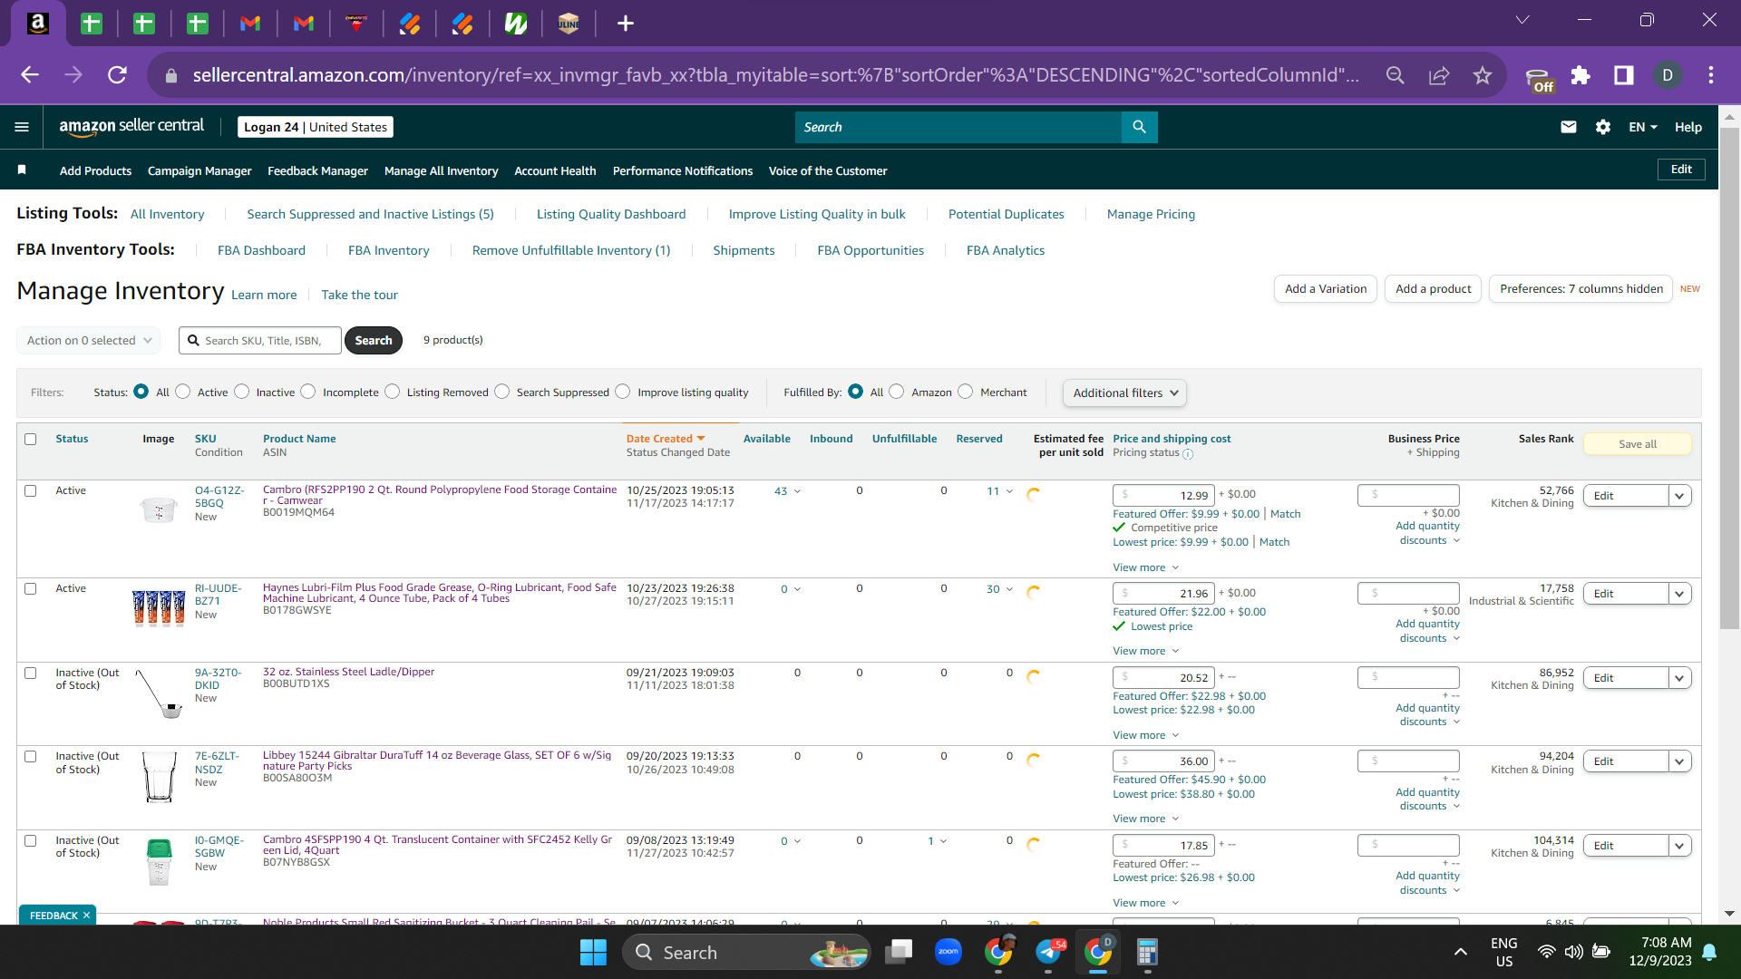This screenshot has width=1741, height=979.
Task: Select checkbox for 32 oz. Ladle row
Action: [x=31, y=673]
